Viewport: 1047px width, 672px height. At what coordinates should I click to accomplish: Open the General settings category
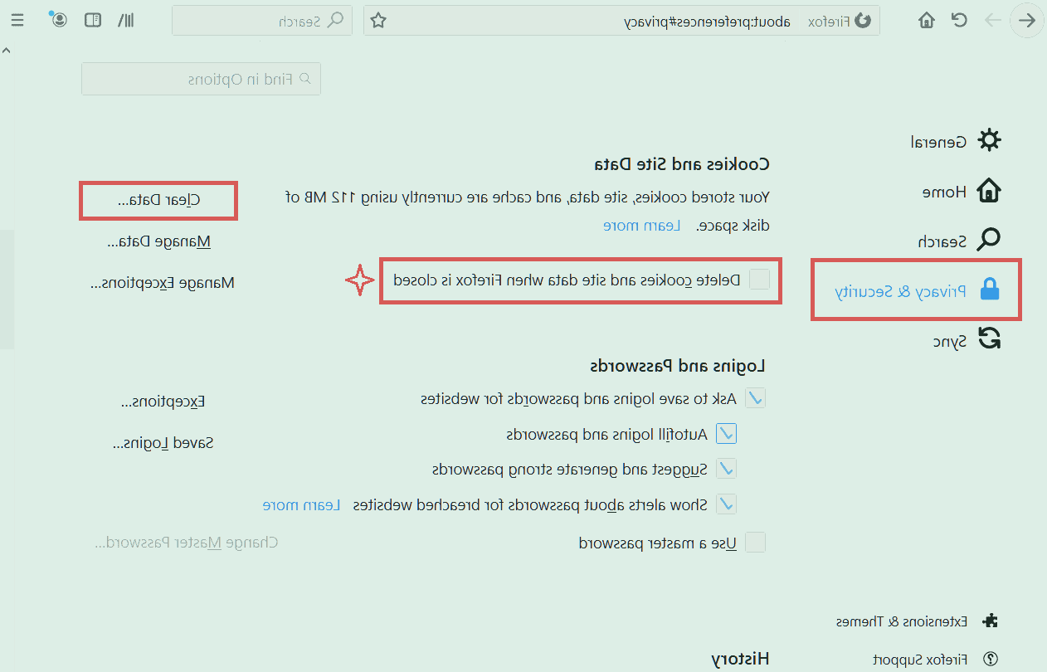[x=956, y=141]
